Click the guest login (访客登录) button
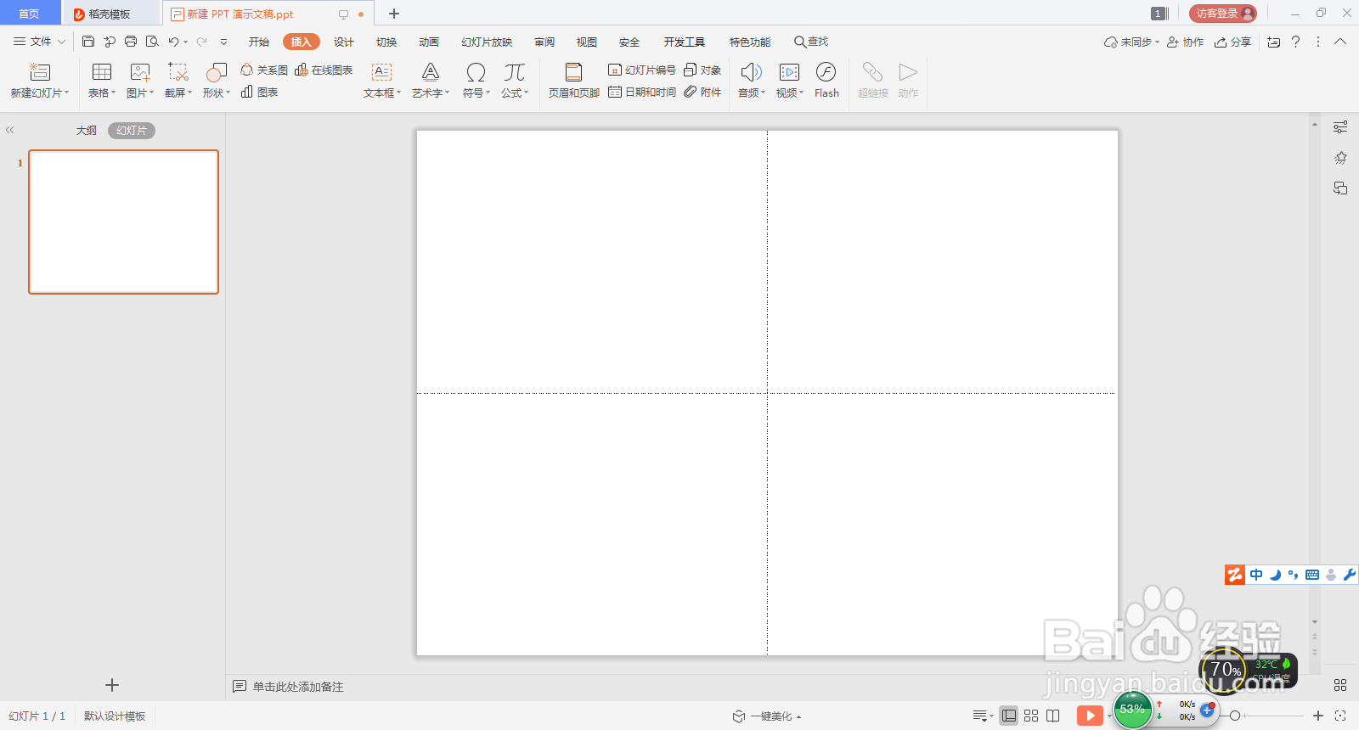 (x=1223, y=14)
